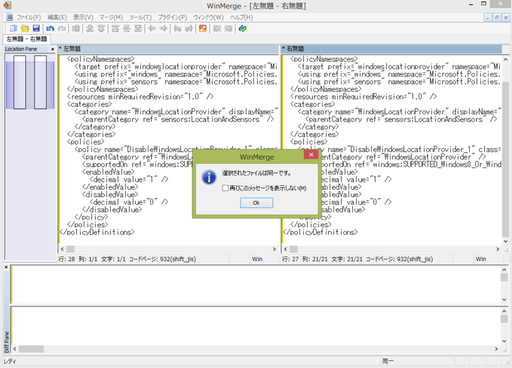
Task: Click right file bar in Location Pane
Action: click(40, 82)
